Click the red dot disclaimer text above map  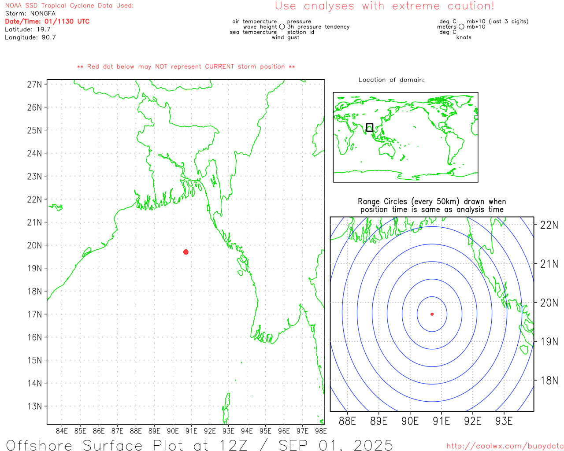click(x=186, y=67)
